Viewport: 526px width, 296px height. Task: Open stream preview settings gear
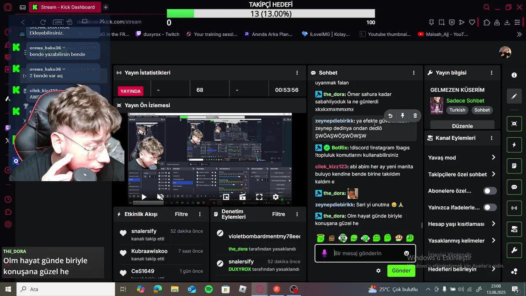276,197
